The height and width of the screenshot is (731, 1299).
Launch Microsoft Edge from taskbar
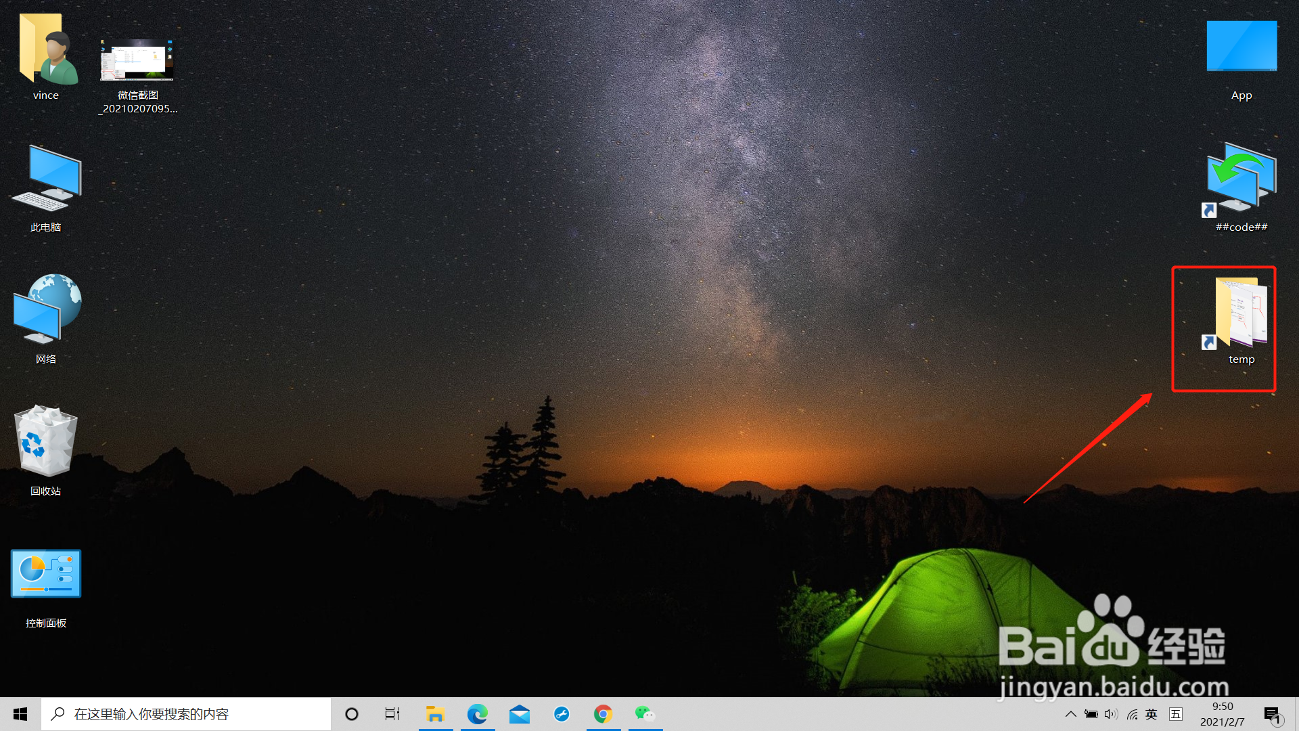(x=477, y=714)
